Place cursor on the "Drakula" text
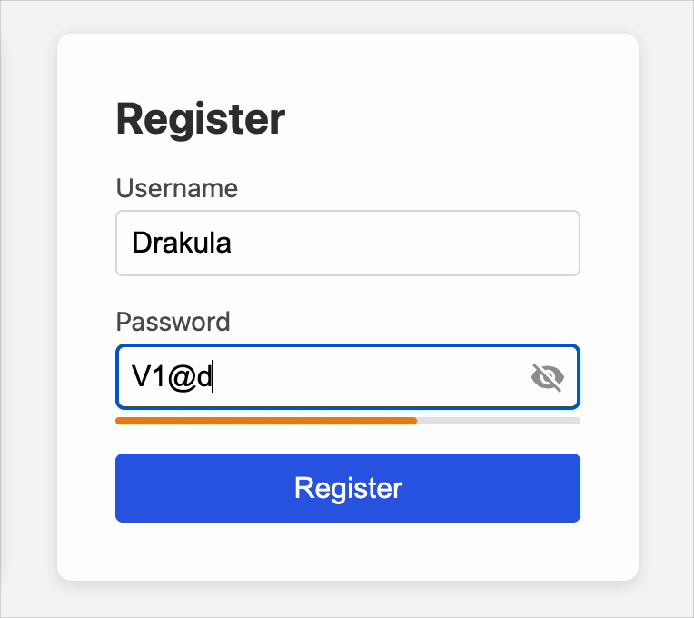Screen dimensions: 694x618 click(182, 244)
